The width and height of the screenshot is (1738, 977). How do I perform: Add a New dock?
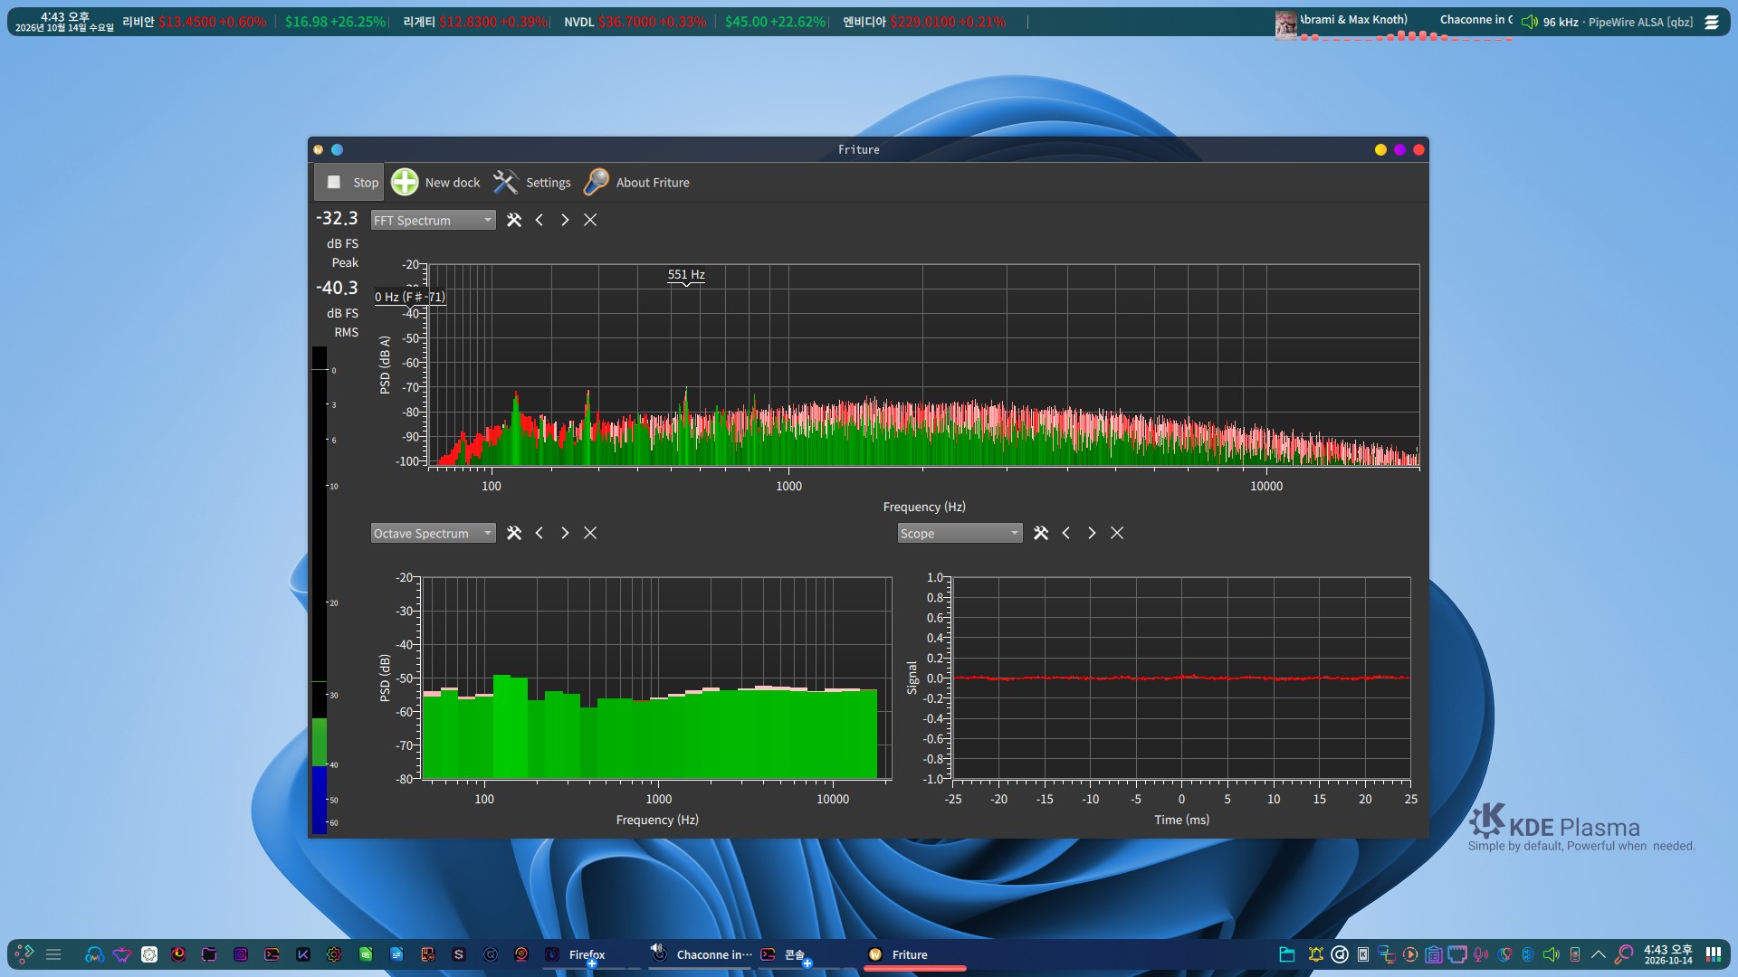436,182
